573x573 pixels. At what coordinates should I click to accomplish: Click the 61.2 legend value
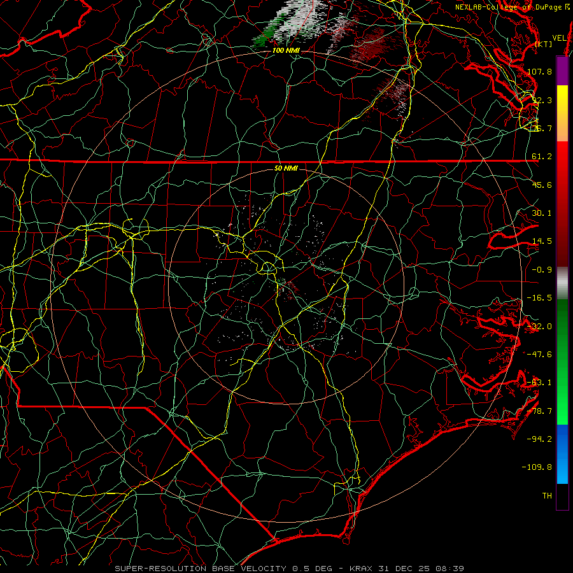coord(542,157)
